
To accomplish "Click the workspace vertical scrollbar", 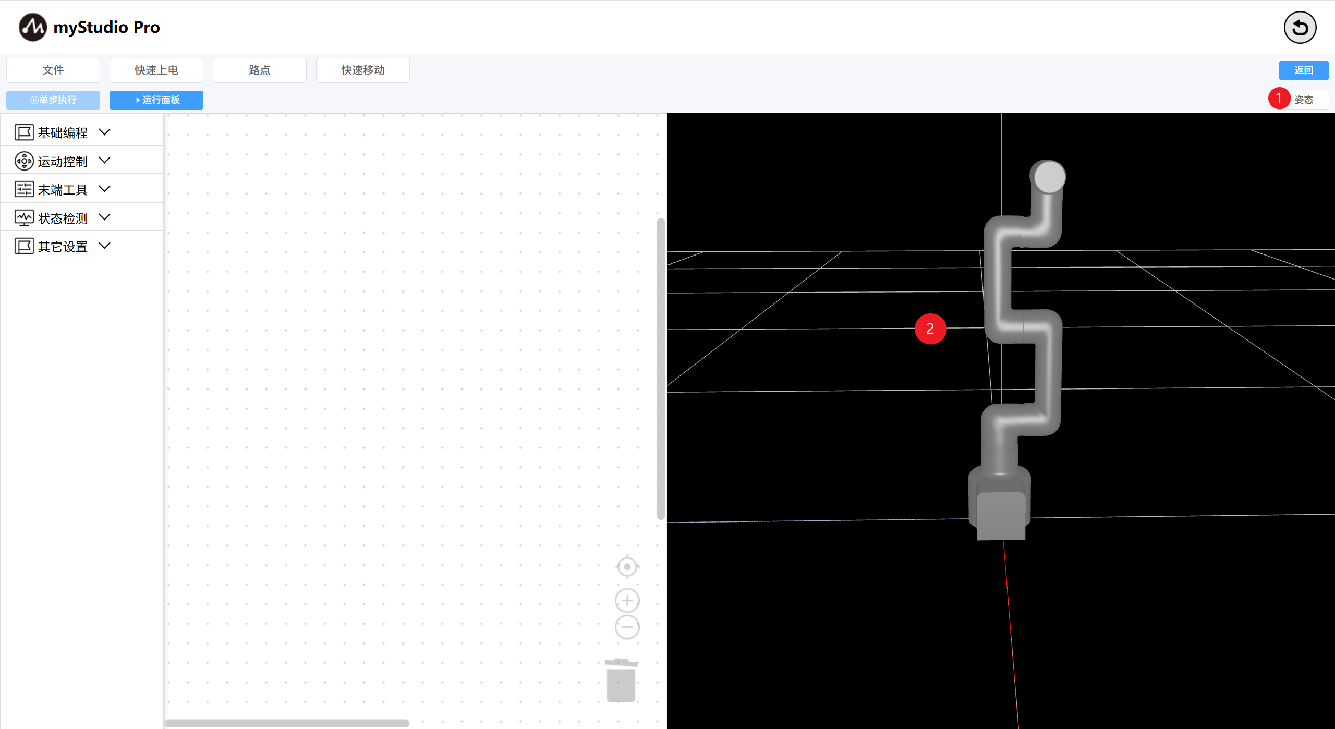I will point(661,368).
